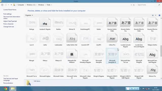Select the KodchiangUPC font icon
Image resolution: width=162 pixels, height=91 pixels.
pyautogui.click(x=85, y=22)
